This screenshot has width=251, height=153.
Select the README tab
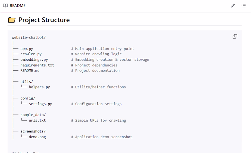(14, 6)
